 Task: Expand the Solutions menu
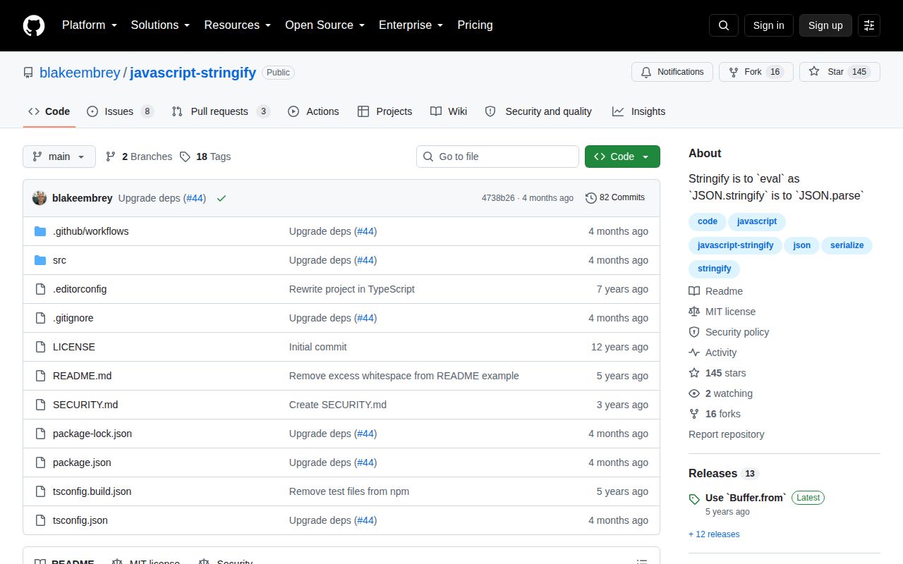pyautogui.click(x=160, y=25)
